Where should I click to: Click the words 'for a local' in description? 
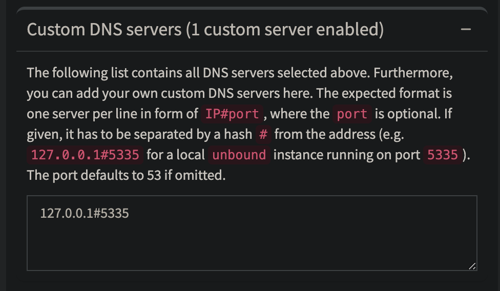[x=175, y=155]
